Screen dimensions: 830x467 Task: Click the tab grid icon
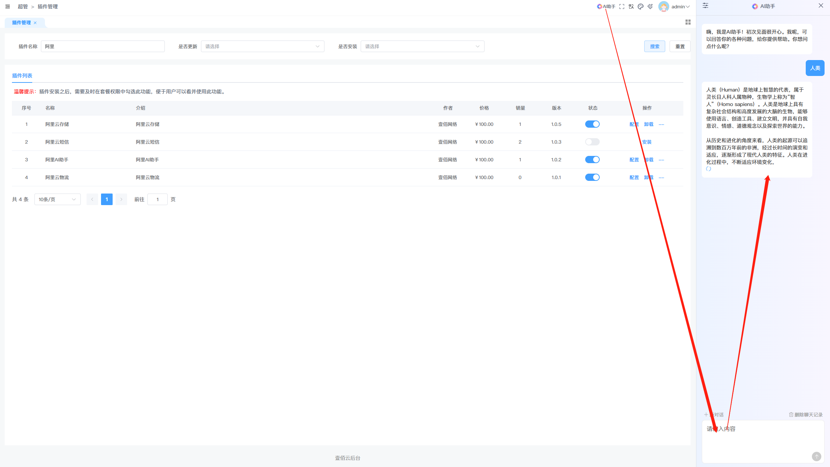click(x=688, y=22)
